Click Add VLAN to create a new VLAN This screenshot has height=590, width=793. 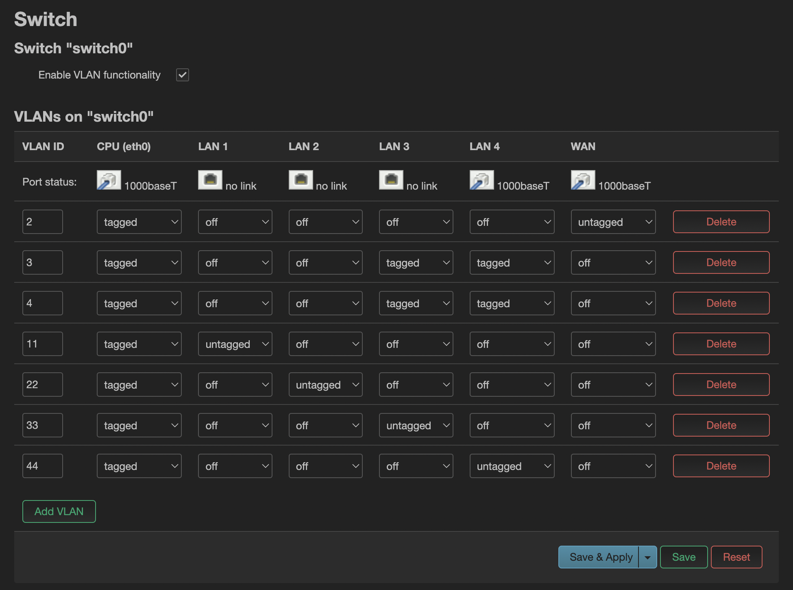59,511
